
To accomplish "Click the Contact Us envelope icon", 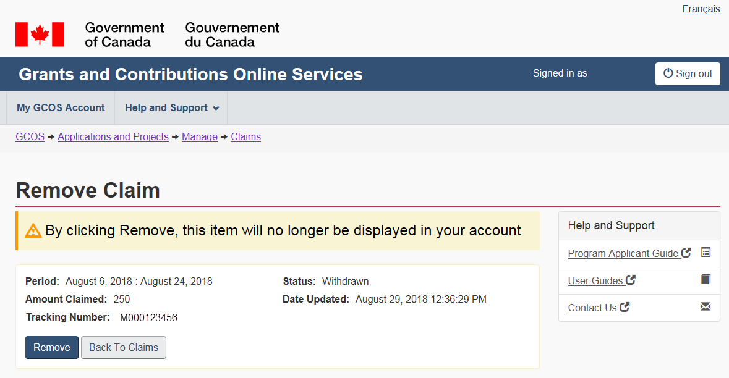I will click(706, 307).
